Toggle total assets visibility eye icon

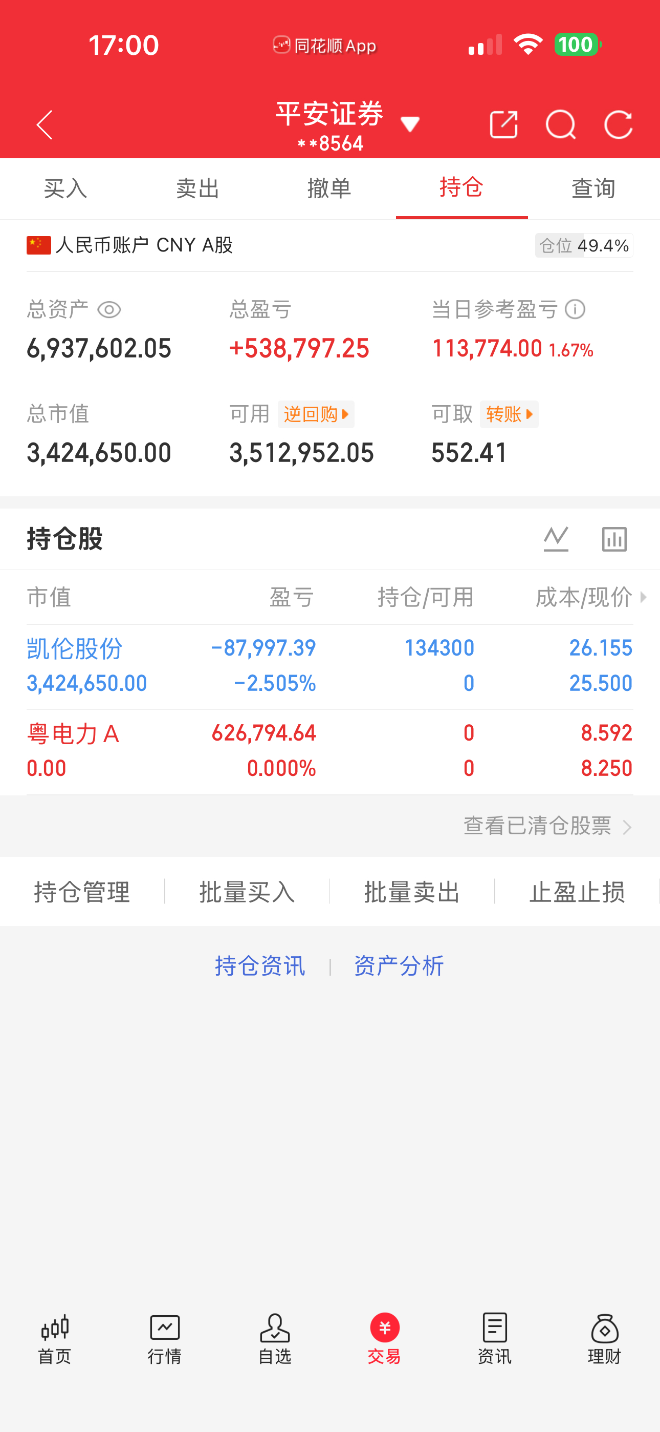(109, 310)
